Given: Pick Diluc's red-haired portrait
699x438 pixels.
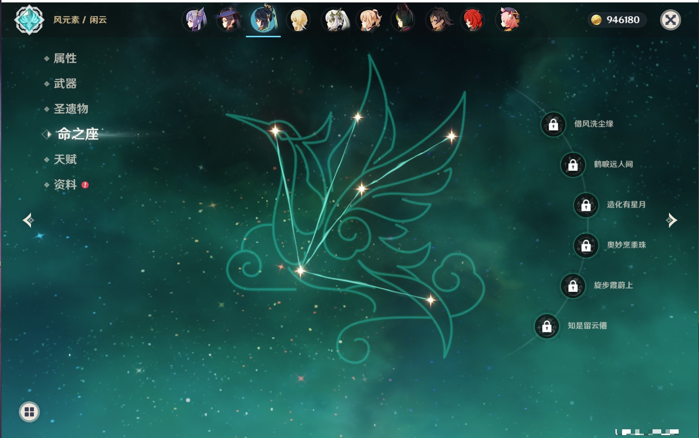Looking at the screenshot, I should [472, 20].
